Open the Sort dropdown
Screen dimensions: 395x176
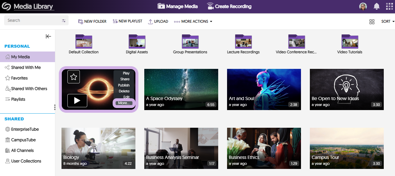tap(388, 21)
